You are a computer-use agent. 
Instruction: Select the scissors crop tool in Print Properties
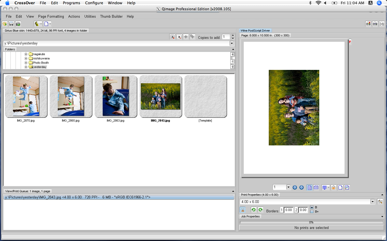pos(243,210)
